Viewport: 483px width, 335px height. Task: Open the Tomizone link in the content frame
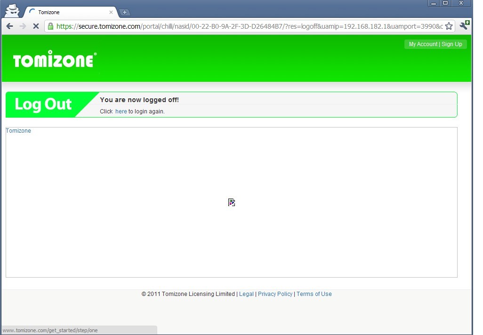coord(18,130)
